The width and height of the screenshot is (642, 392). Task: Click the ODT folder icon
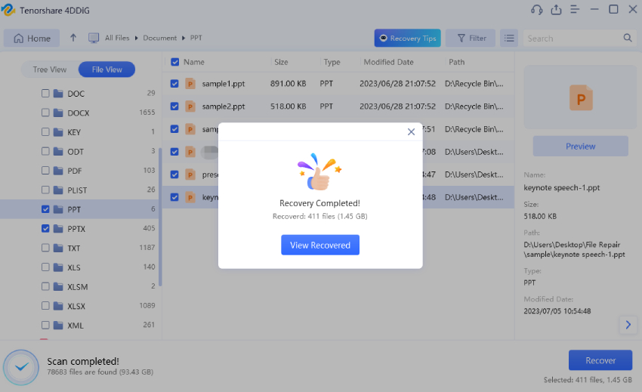(x=58, y=151)
